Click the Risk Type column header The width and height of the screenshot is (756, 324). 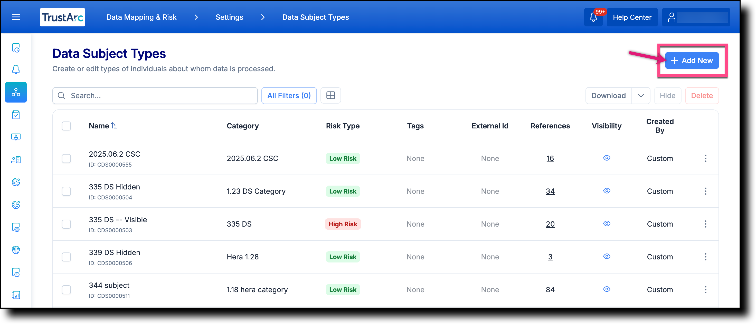[343, 126]
